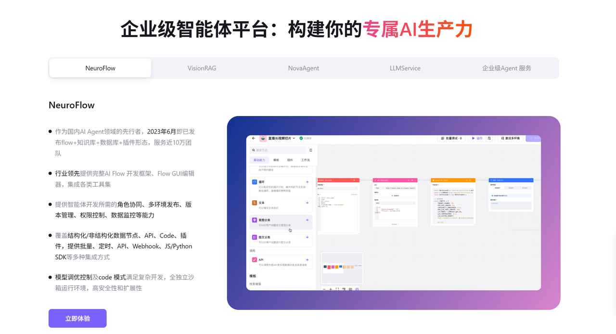
Task: Click the 直播长视频切片 app avatar icon
Action: pos(263,138)
